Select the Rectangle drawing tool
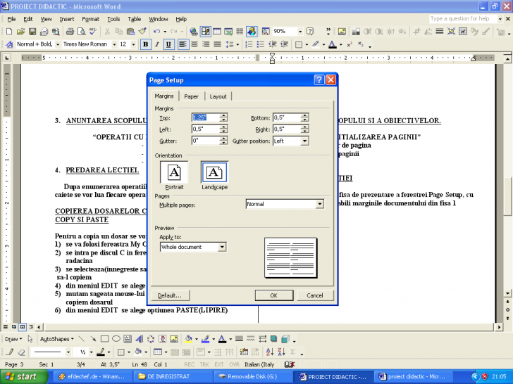513x384 pixels. [x=104, y=338]
